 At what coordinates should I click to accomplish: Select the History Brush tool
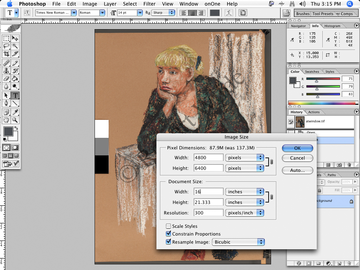[15, 71]
